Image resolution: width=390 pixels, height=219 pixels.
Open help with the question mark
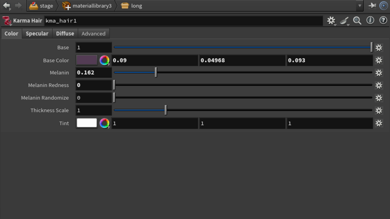(383, 20)
